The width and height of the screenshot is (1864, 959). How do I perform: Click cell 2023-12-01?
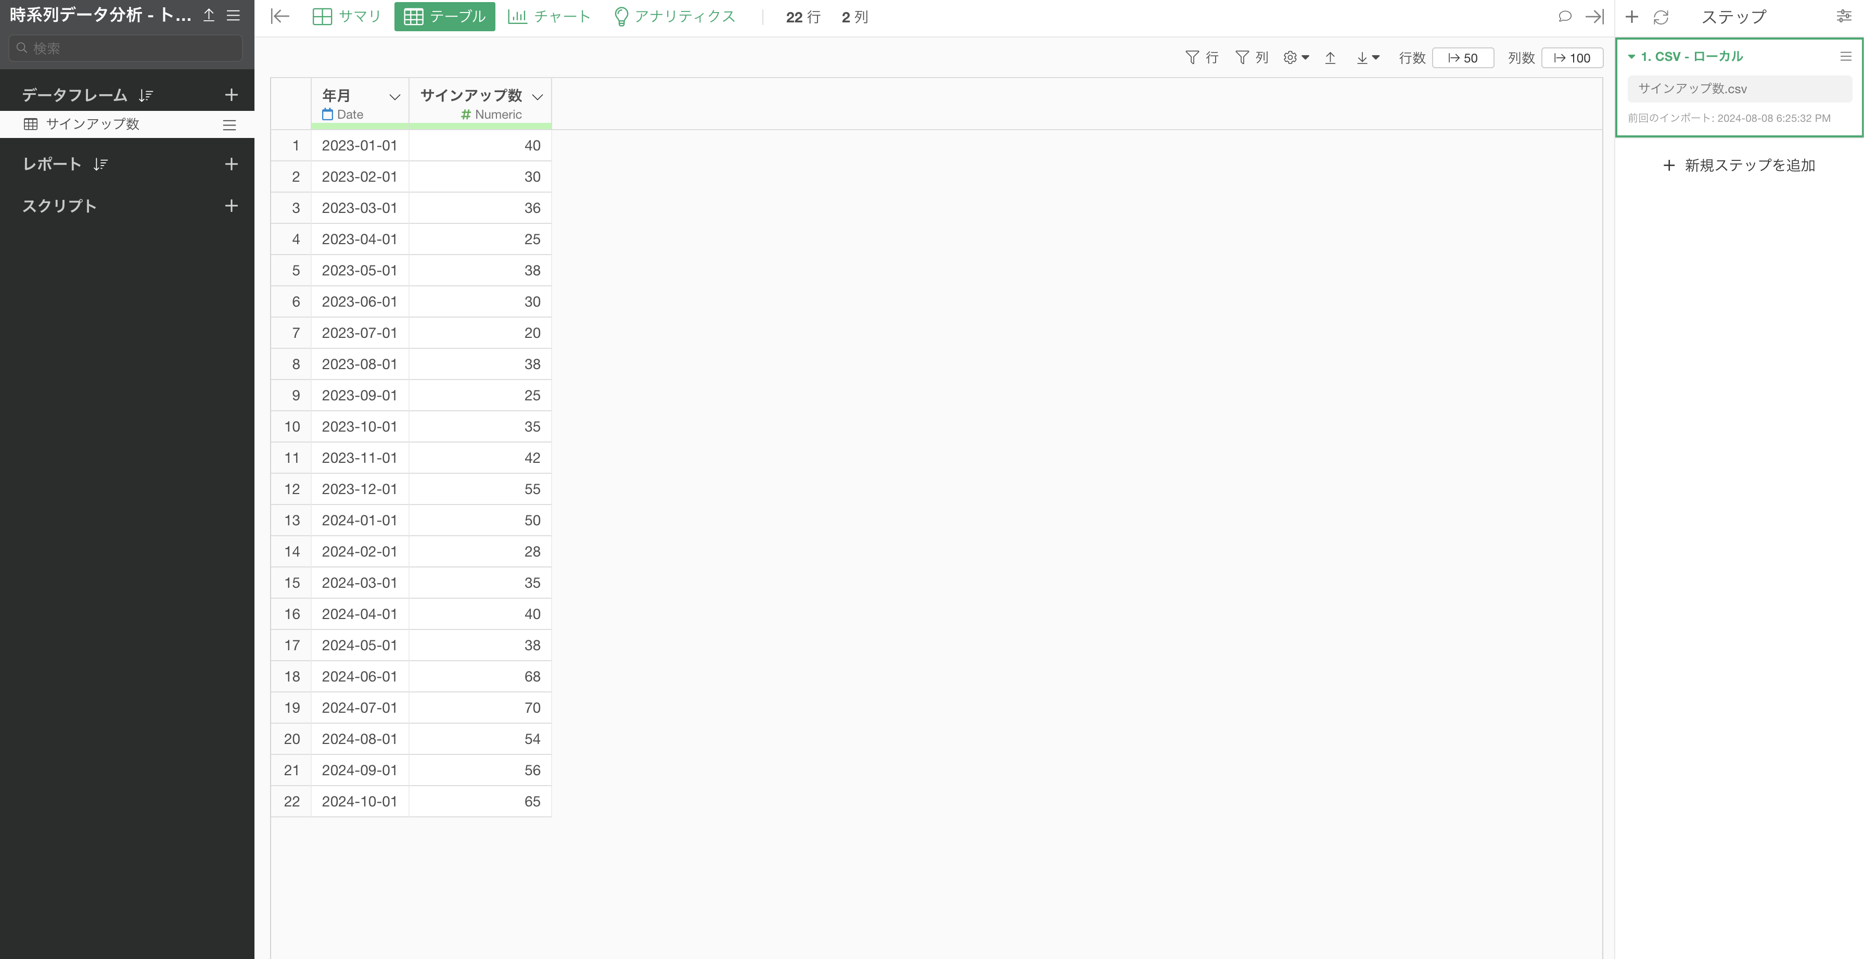coord(360,489)
